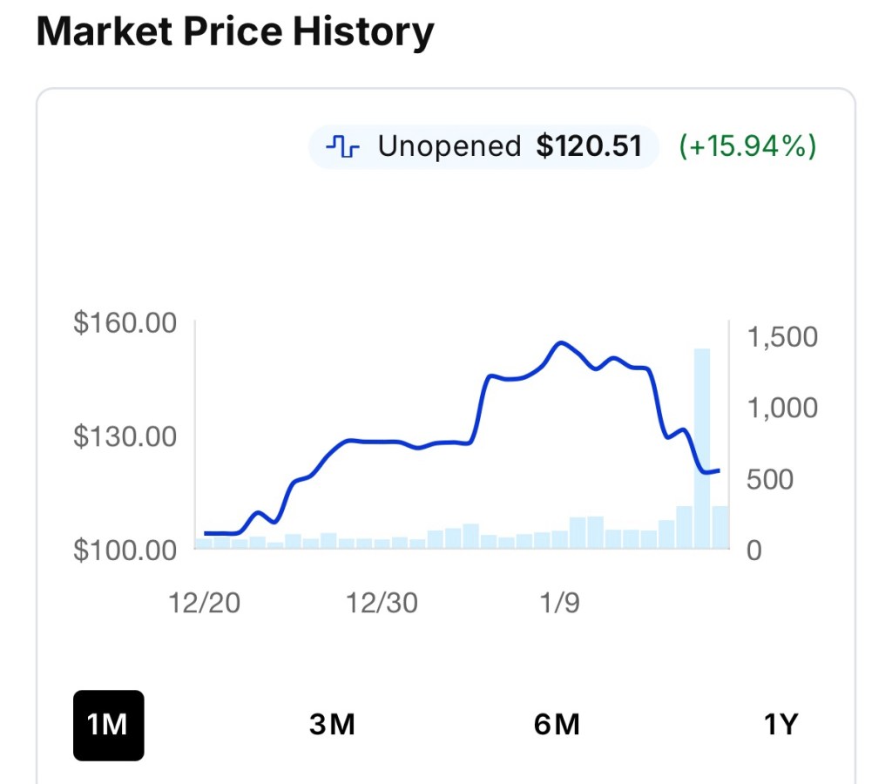Click the $120.51 market price value
Viewport: 892px width, 784px height.
click(x=589, y=146)
